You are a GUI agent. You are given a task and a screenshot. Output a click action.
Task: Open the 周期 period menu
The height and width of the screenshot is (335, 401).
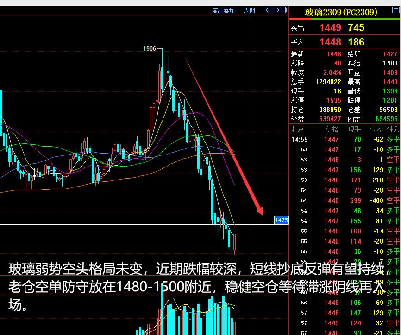(250, 10)
